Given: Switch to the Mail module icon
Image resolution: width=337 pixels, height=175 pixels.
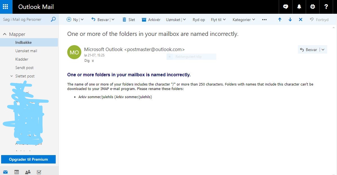Looking at the screenshot, I should pos(5,172).
